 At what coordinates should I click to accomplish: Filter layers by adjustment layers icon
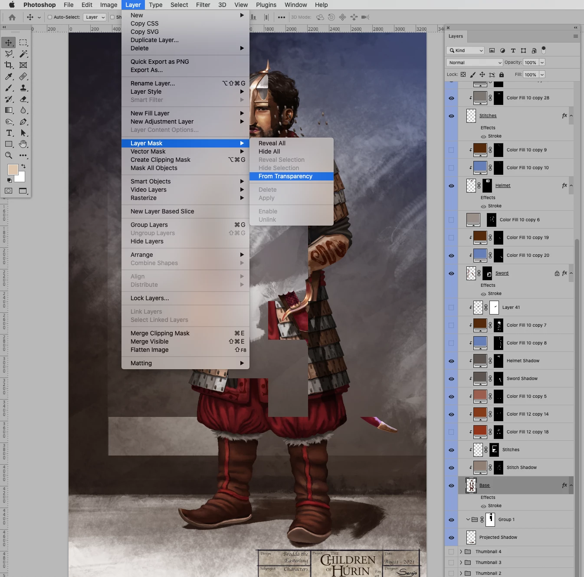(x=502, y=50)
